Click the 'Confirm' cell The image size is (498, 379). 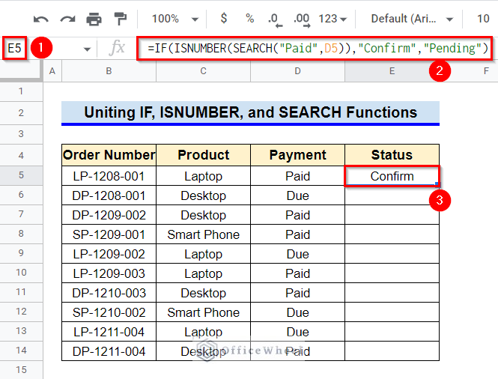pos(392,176)
